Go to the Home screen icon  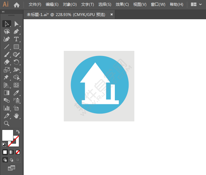click(x=17, y=5)
